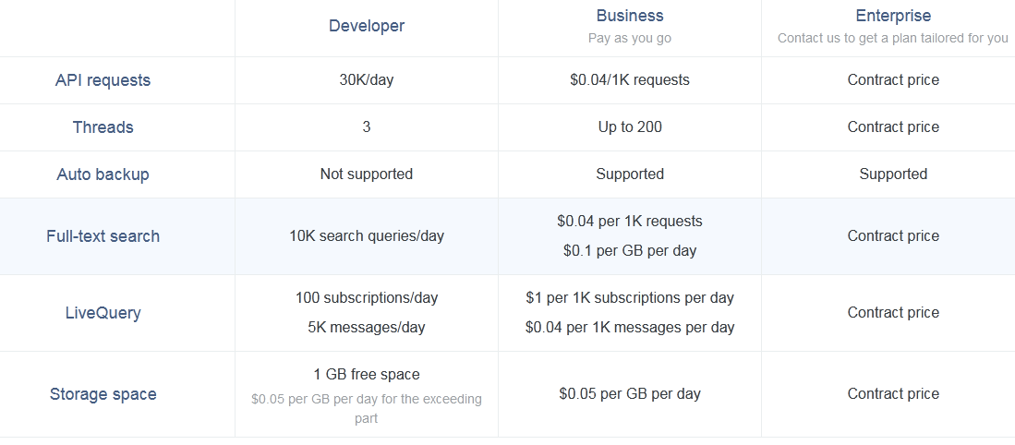Click the Up to 200 threads cell
The height and width of the screenshot is (445, 1015).
(x=630, y=127)
